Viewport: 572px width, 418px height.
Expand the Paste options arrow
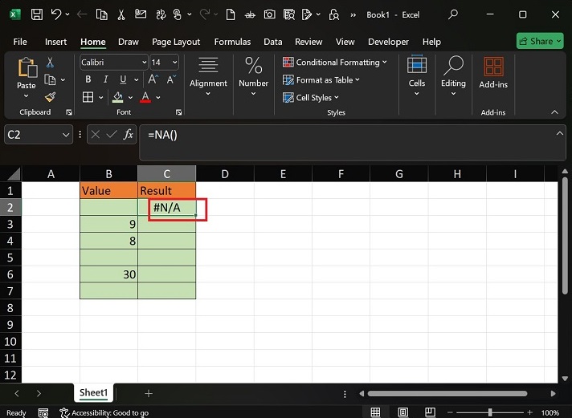tap(26, 95)
